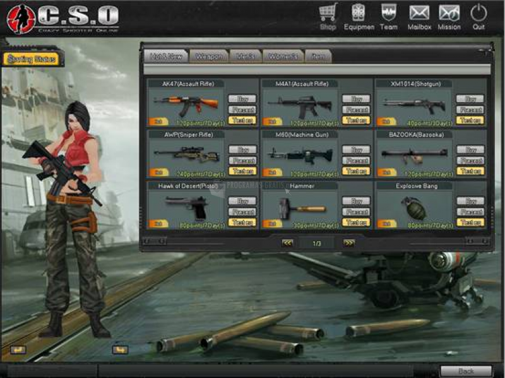
Task: Test on the M4A1 assault rifle
Action: click(x=356, y=121)
